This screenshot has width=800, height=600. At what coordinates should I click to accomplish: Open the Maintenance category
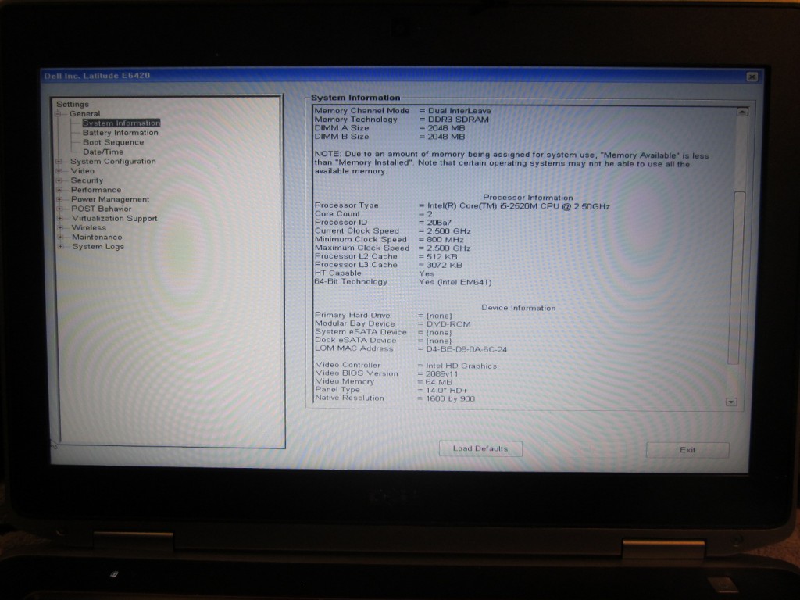97,237
